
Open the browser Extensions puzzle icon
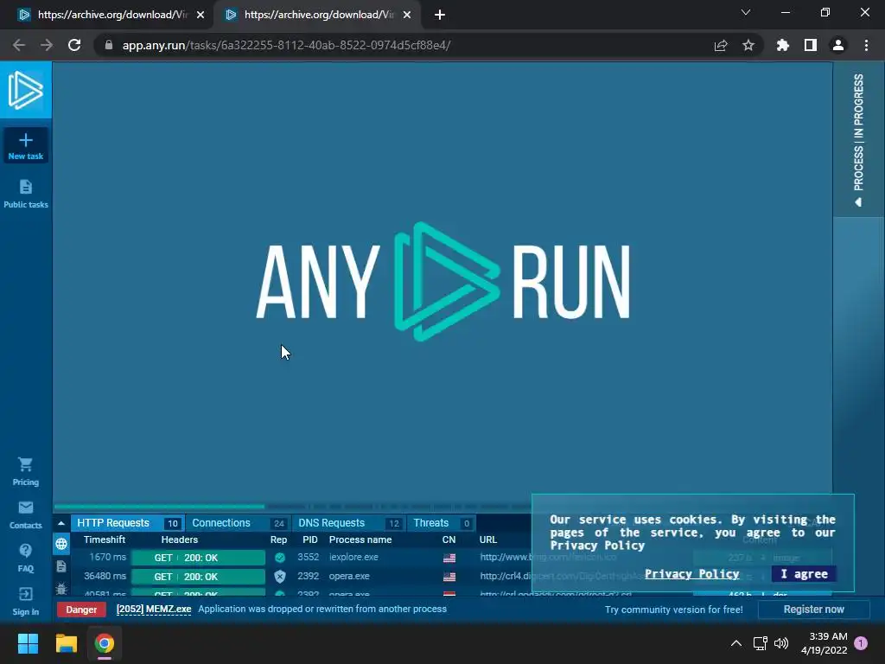click(783, 45)
